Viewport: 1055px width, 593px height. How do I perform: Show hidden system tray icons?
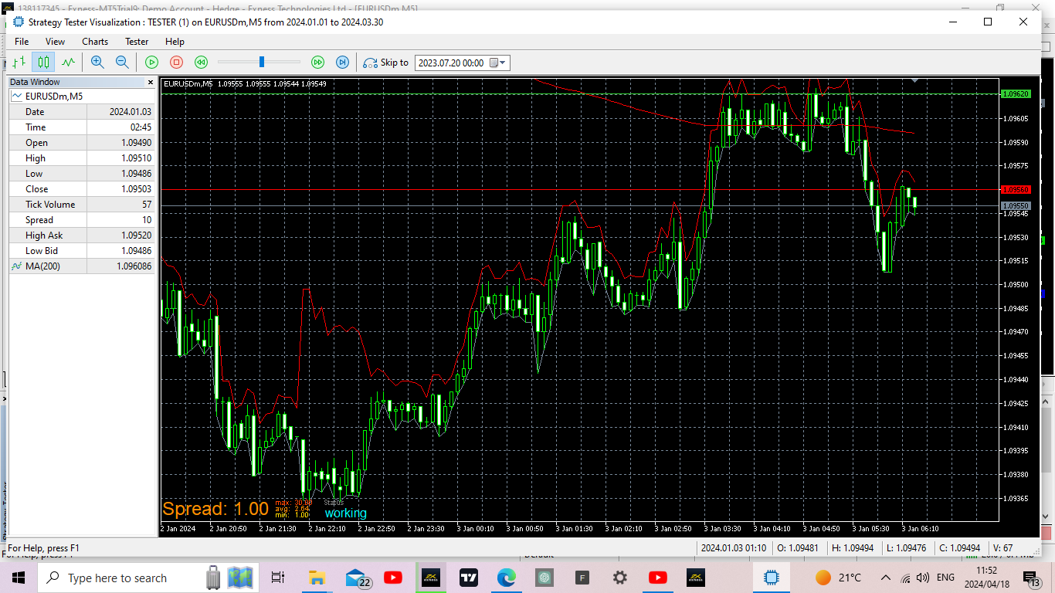[x=886, y=578]
